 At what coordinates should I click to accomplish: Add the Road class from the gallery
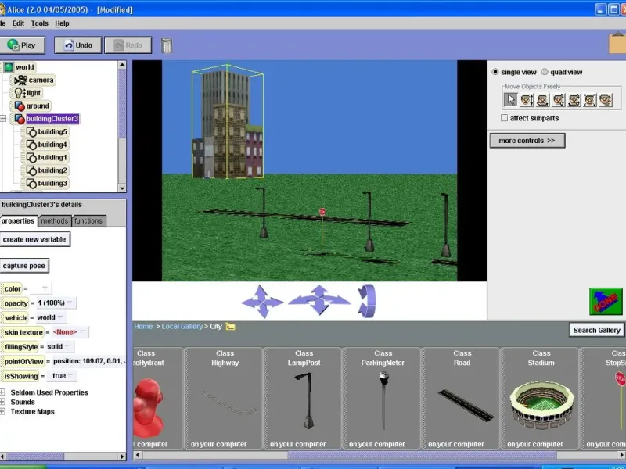[x=461, y=399]
